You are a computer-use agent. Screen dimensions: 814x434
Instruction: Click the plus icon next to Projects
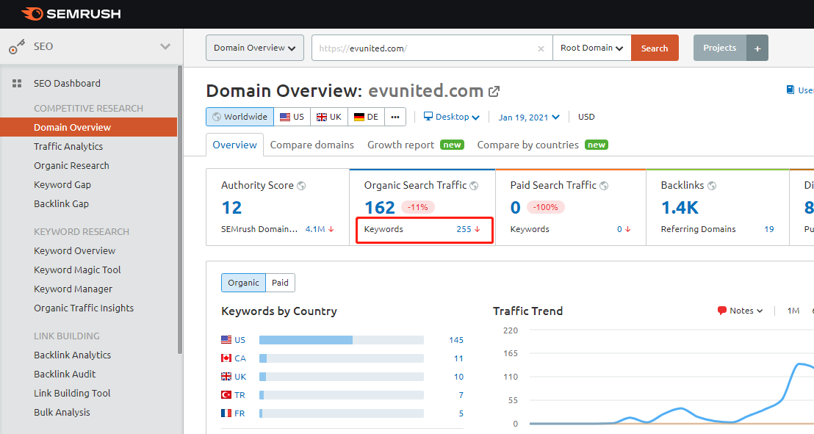(757, 48)
